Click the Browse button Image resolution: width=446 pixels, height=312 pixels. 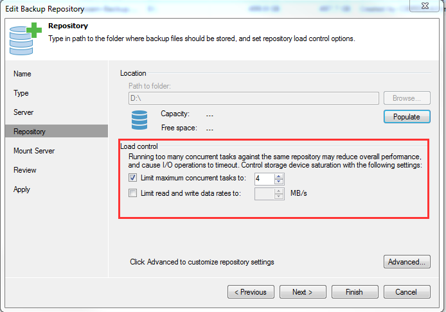click(x=407, y=98)
